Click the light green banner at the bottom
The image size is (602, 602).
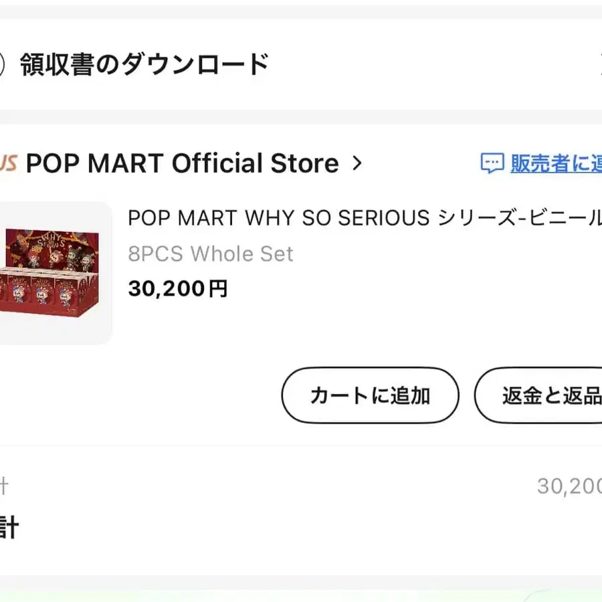pos(301,592)
